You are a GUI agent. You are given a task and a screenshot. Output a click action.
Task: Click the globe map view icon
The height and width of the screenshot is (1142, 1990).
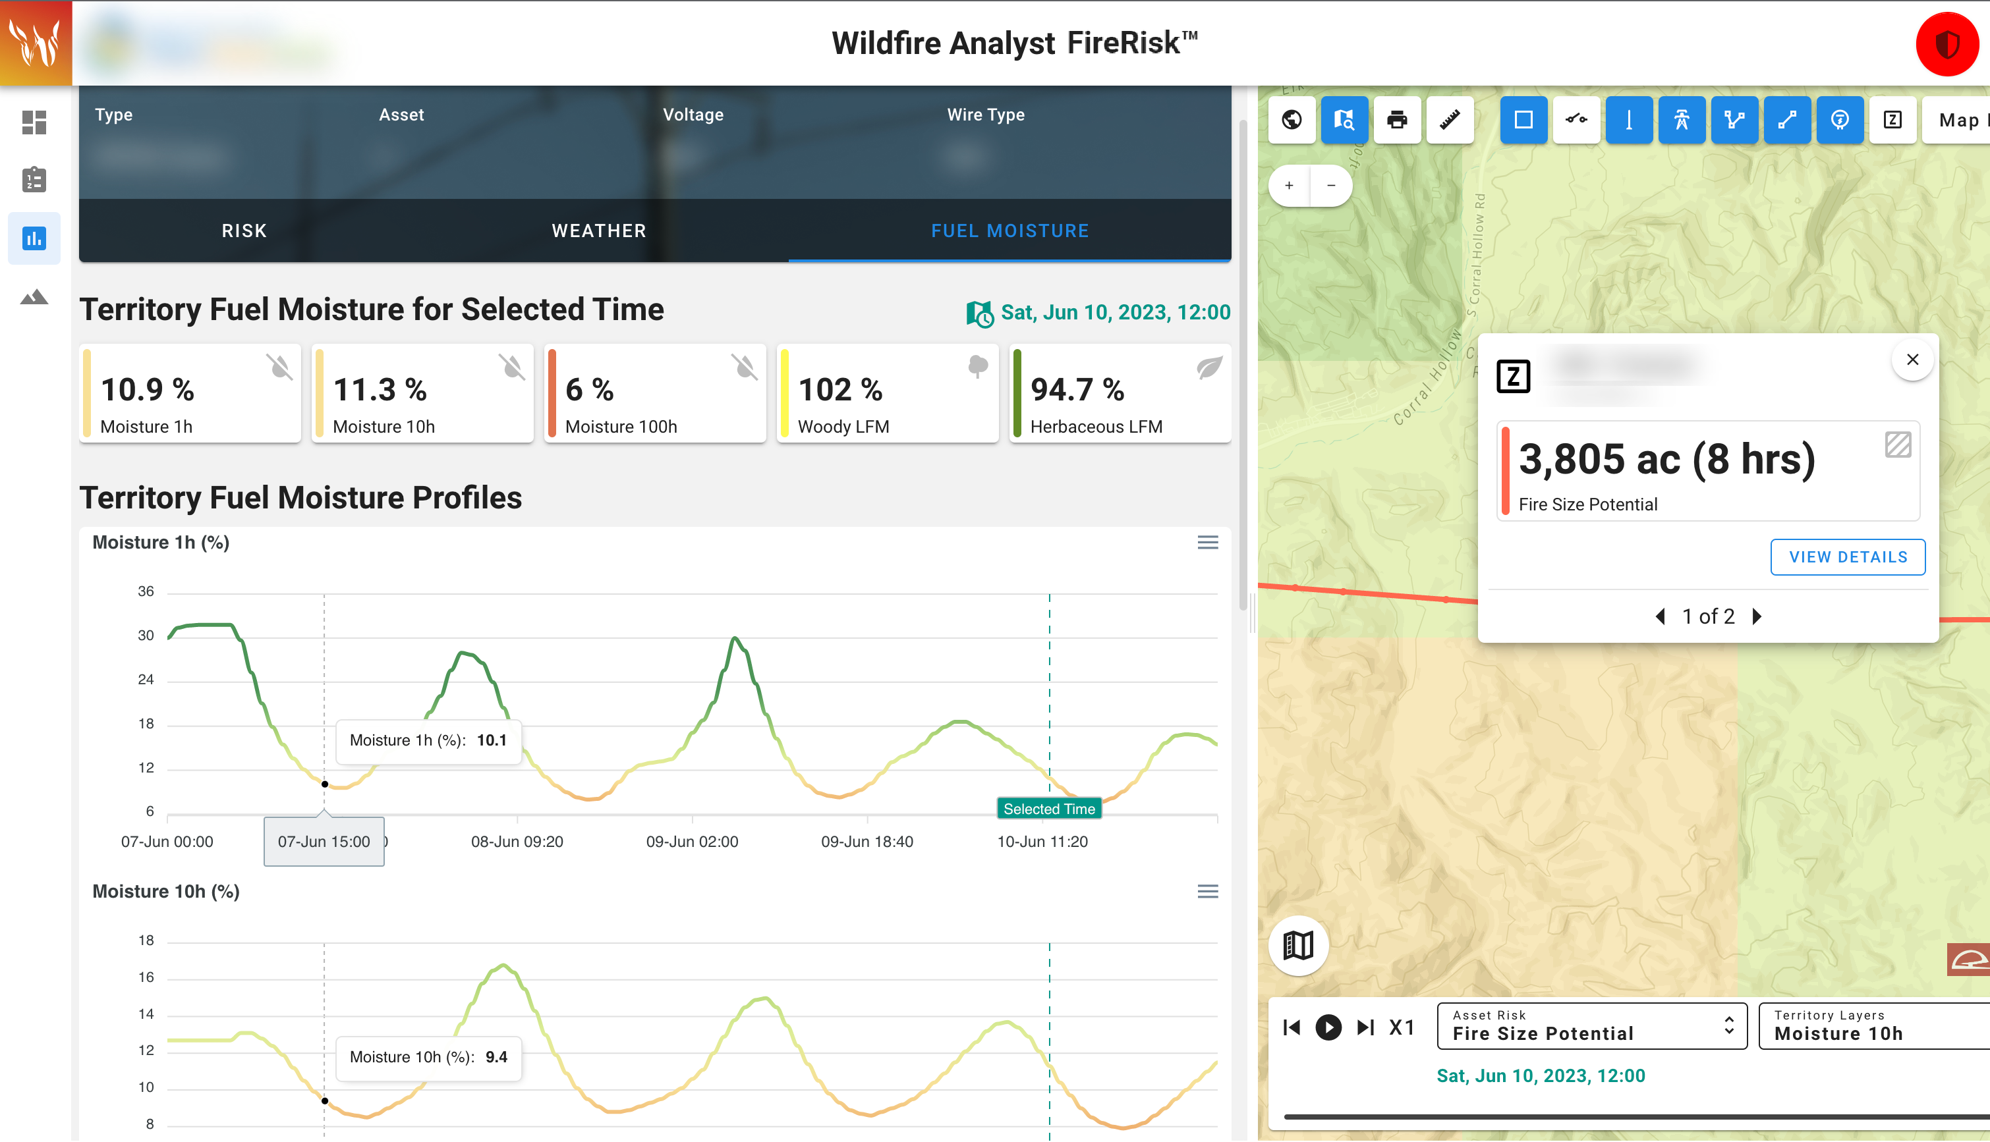(x=1292, y=120)
